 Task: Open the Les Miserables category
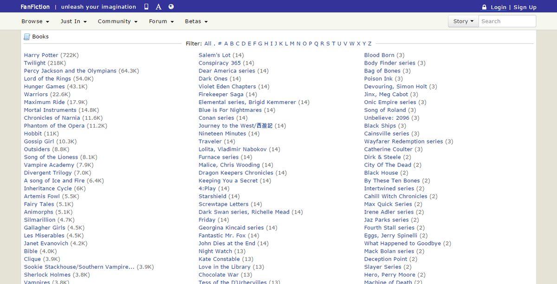click(x=44, y=236)
